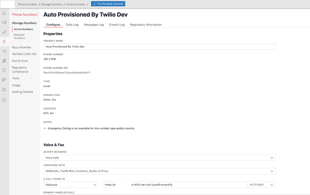
Task: Open Programmable Voice phone-handset icon in sidebar
Action: point(4,32)
